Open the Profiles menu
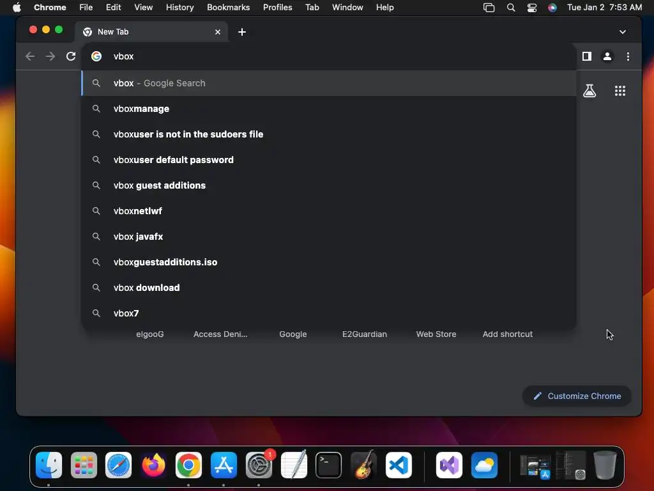The height and width of the screenshot is (491, 654). (x=277, y=8)
